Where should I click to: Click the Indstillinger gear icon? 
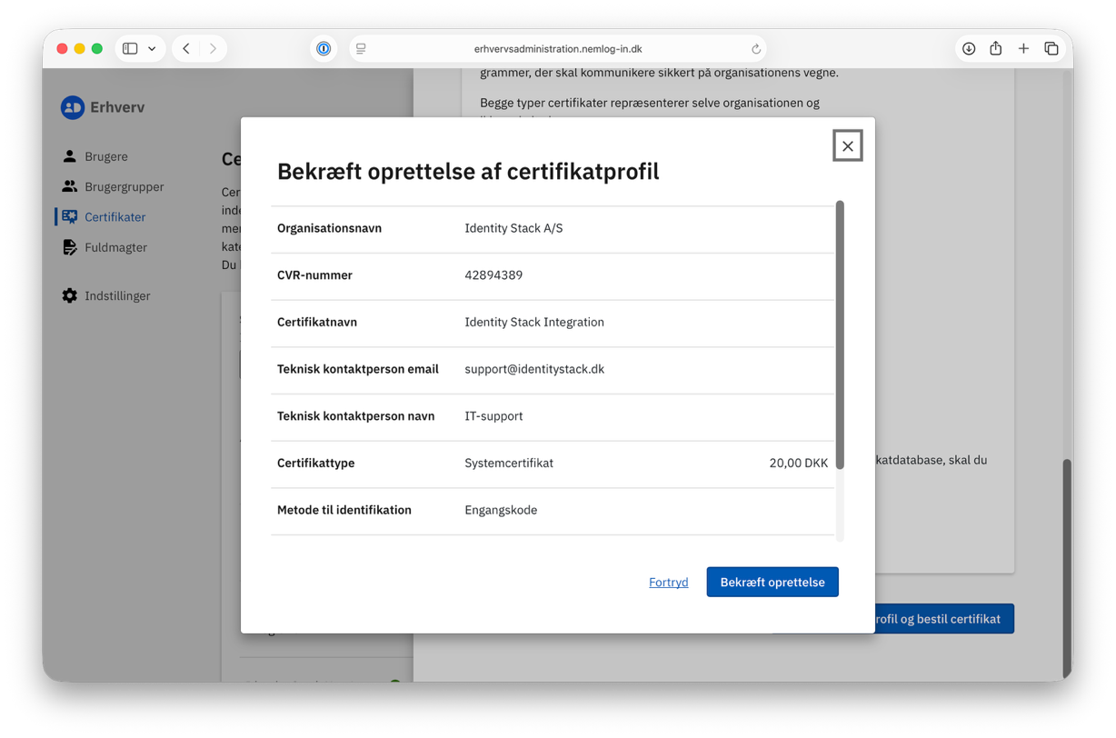(70, 295)
